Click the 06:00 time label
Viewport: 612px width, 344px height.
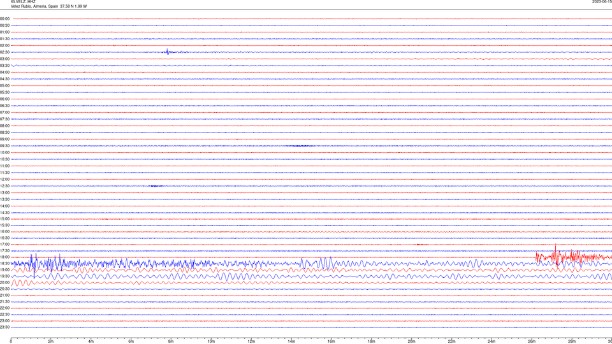[4, 99]
